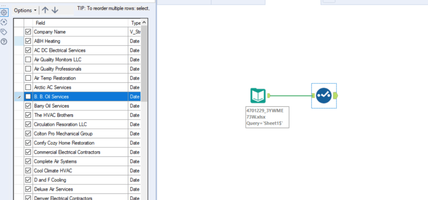Uncheck the Company Name field checkbox
Viewport: 428px width, 200px height.
pos(28,32)
